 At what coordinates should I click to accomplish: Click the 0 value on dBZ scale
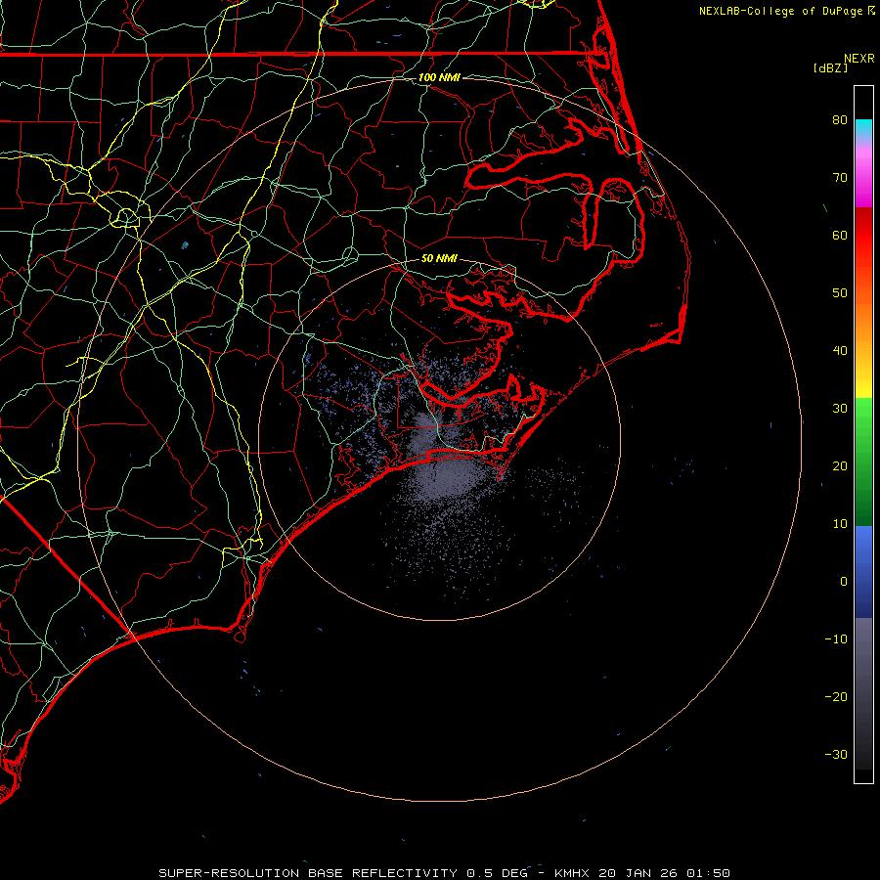844,582
